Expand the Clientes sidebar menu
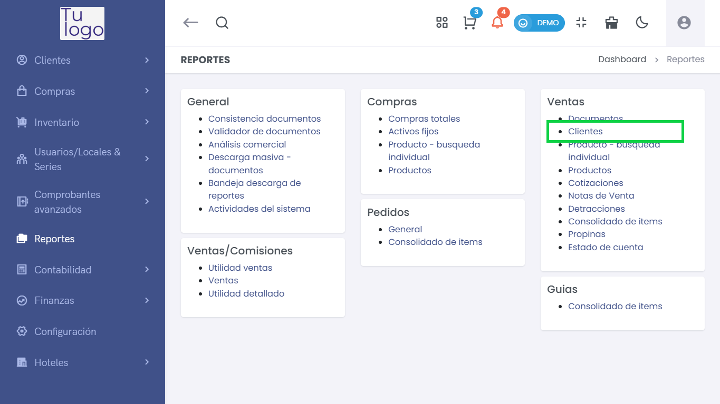 point(82,60)
